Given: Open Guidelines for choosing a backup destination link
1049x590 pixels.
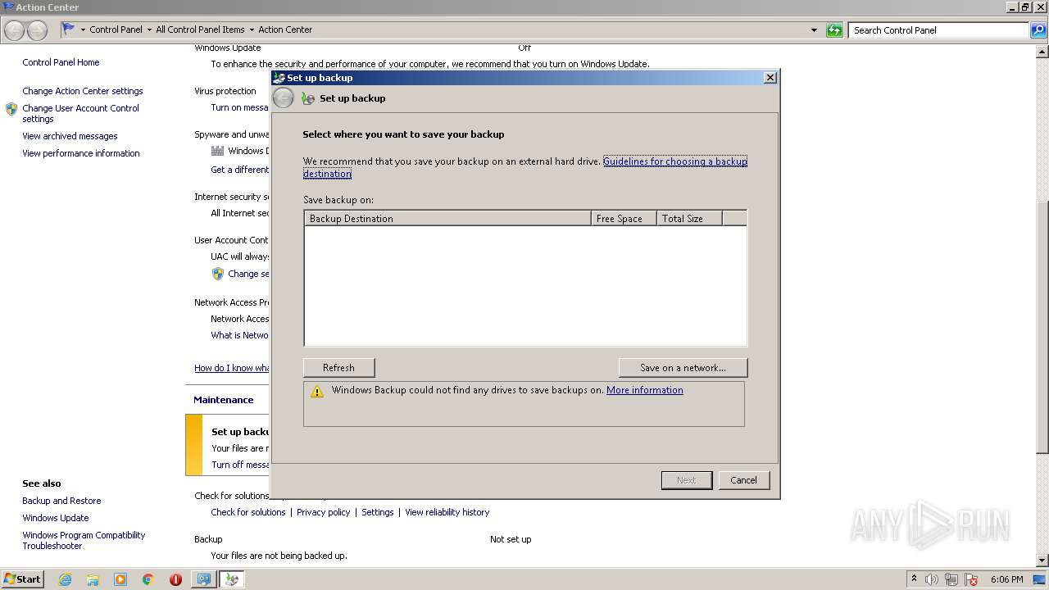Looking at the screenshot, I should coord(675,161).
